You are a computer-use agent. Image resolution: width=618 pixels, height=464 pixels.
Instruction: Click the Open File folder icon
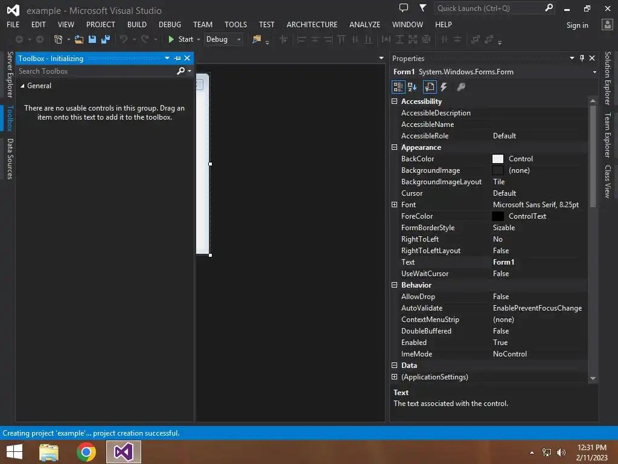(79, 39)
